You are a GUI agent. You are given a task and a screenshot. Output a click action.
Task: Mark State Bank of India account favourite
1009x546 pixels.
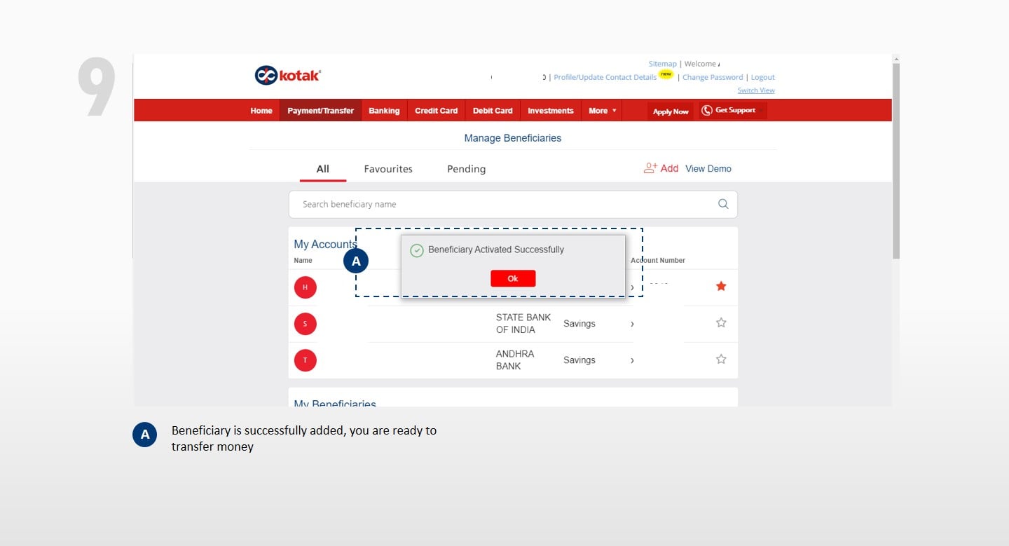pyautogui.click(x=721, y=323)
